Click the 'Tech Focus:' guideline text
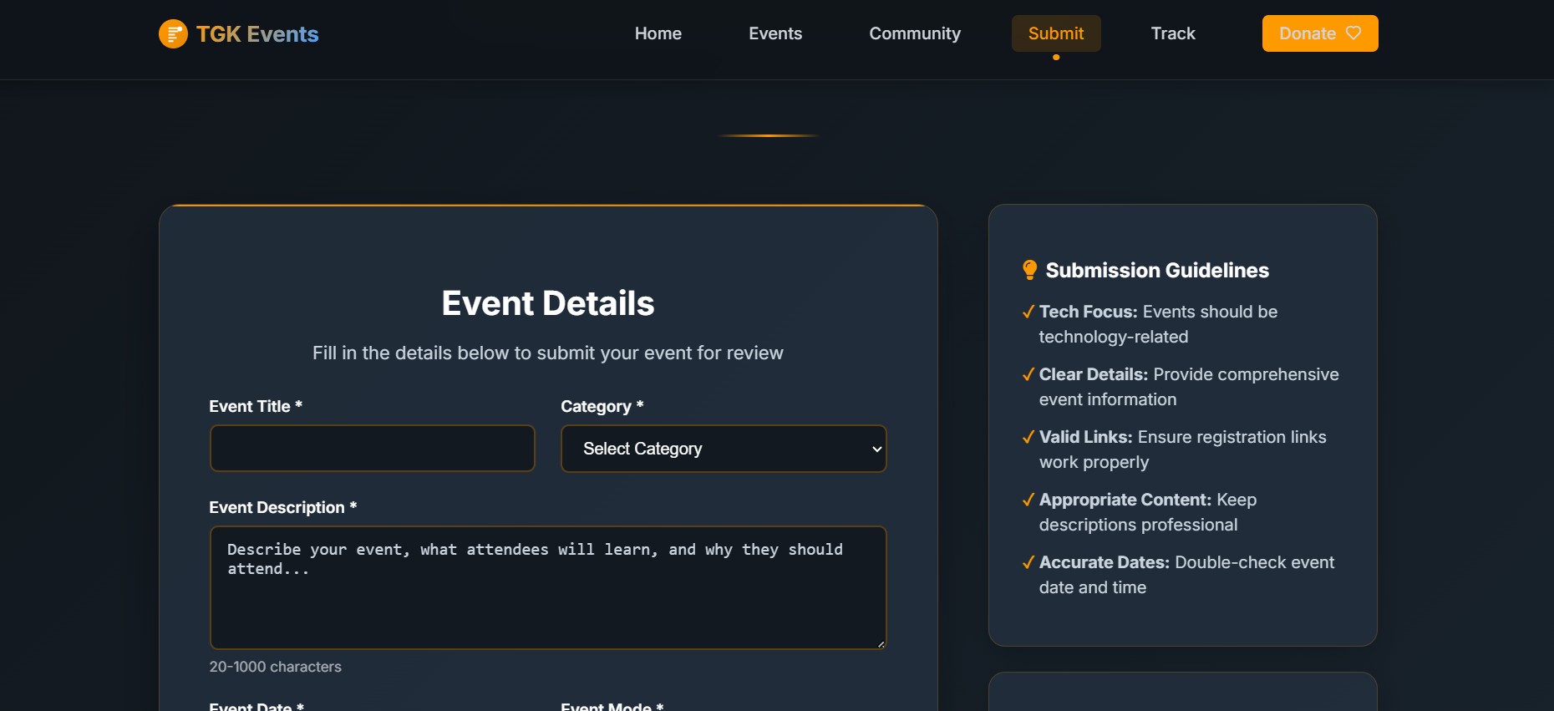The height and width of the screenshot is (711, 1554). 1089,312
